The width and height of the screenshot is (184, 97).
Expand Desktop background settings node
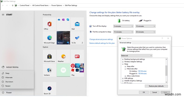pyautogui.click(x=123, y=59)
